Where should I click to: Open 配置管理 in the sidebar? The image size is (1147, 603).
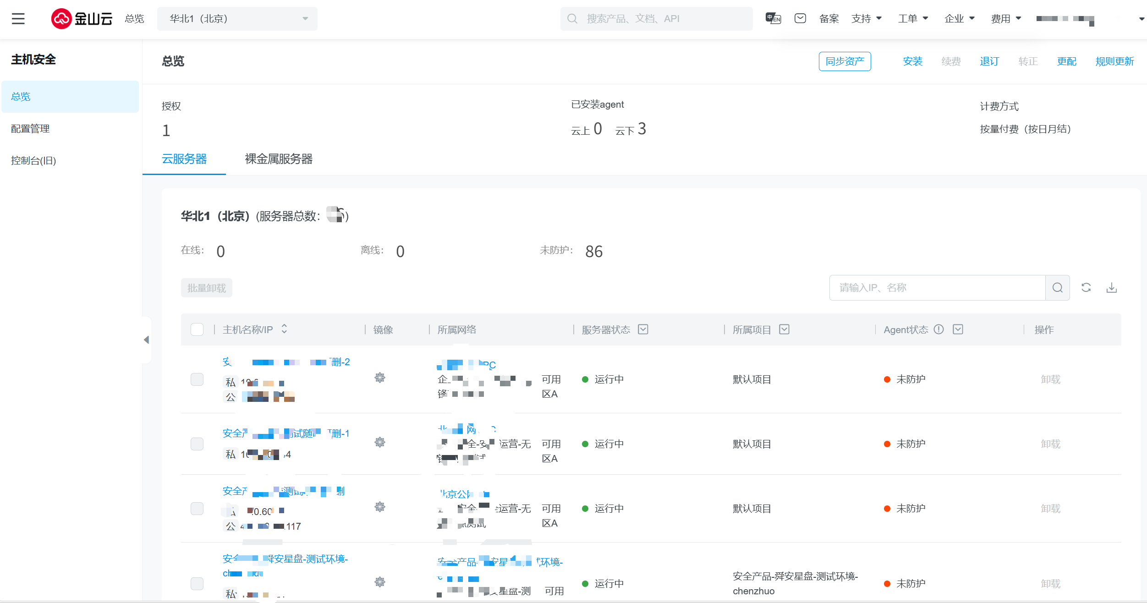(30, 129)
